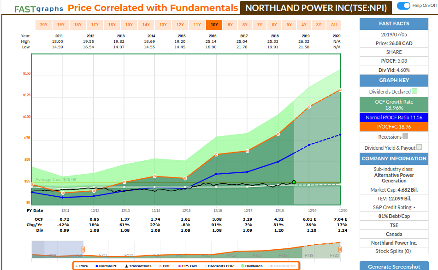This screenshot has height=270, width=438.
Task: Select the 5Y time range tab
Action: tap(289, 25)
